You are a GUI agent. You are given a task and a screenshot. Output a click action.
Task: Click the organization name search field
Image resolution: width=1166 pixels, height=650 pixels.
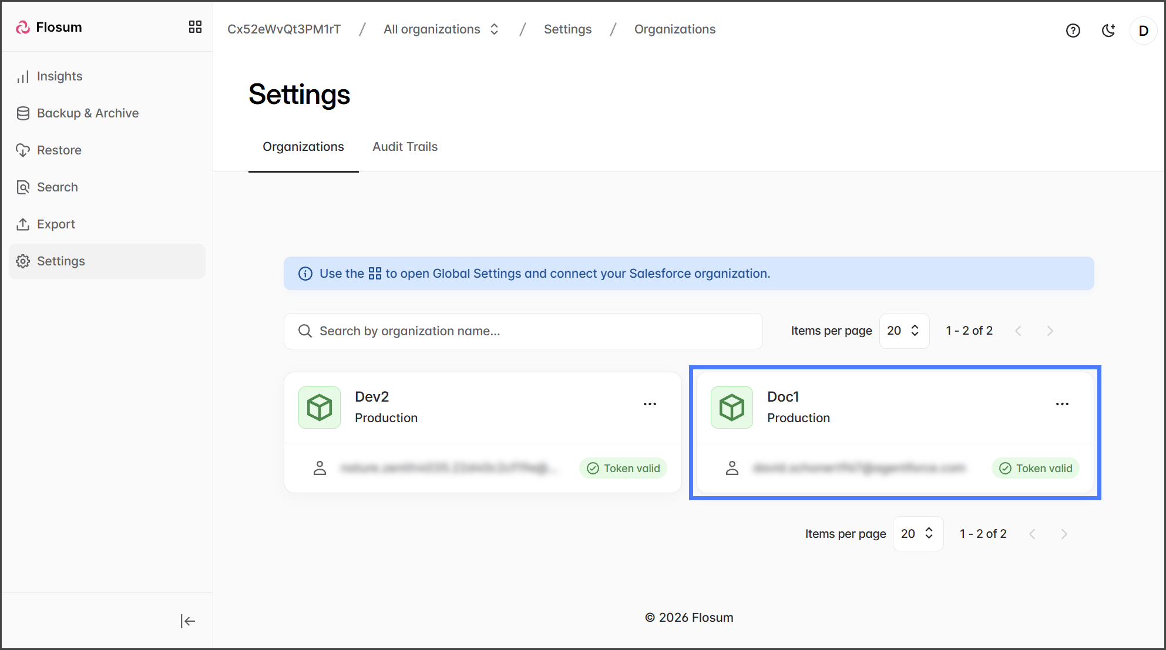pos(523,331)
